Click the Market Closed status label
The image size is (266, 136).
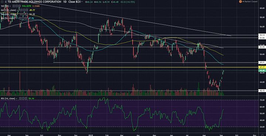[250, 1]
